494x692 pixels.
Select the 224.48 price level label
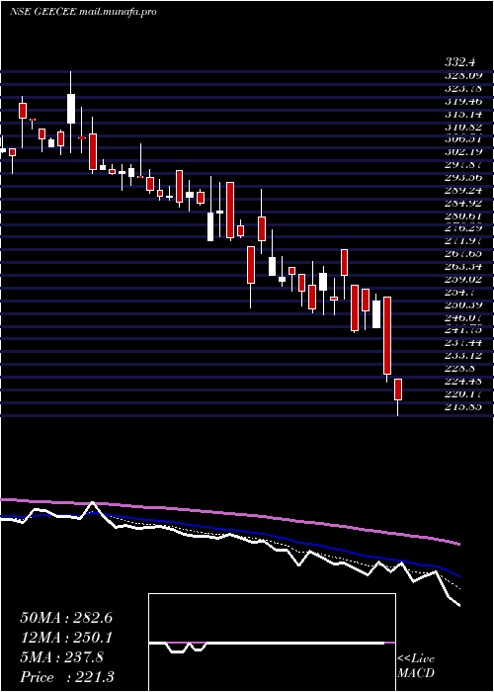coord(462,382)
